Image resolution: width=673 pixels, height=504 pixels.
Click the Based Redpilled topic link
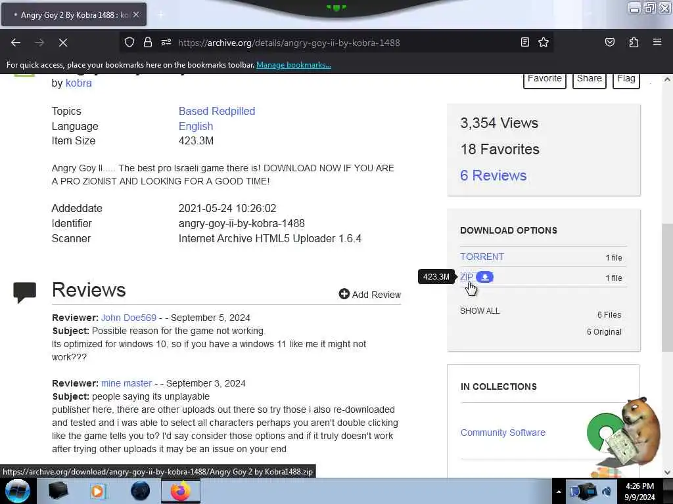tap(217, 111)
